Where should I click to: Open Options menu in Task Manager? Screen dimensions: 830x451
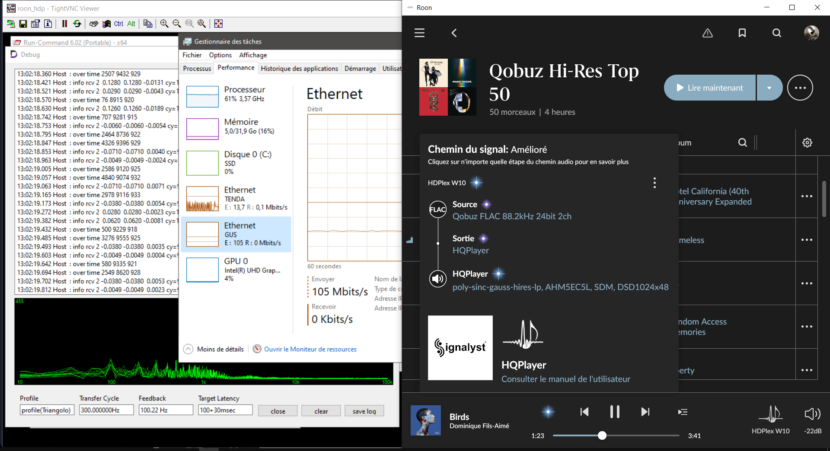tap(220, 55)
